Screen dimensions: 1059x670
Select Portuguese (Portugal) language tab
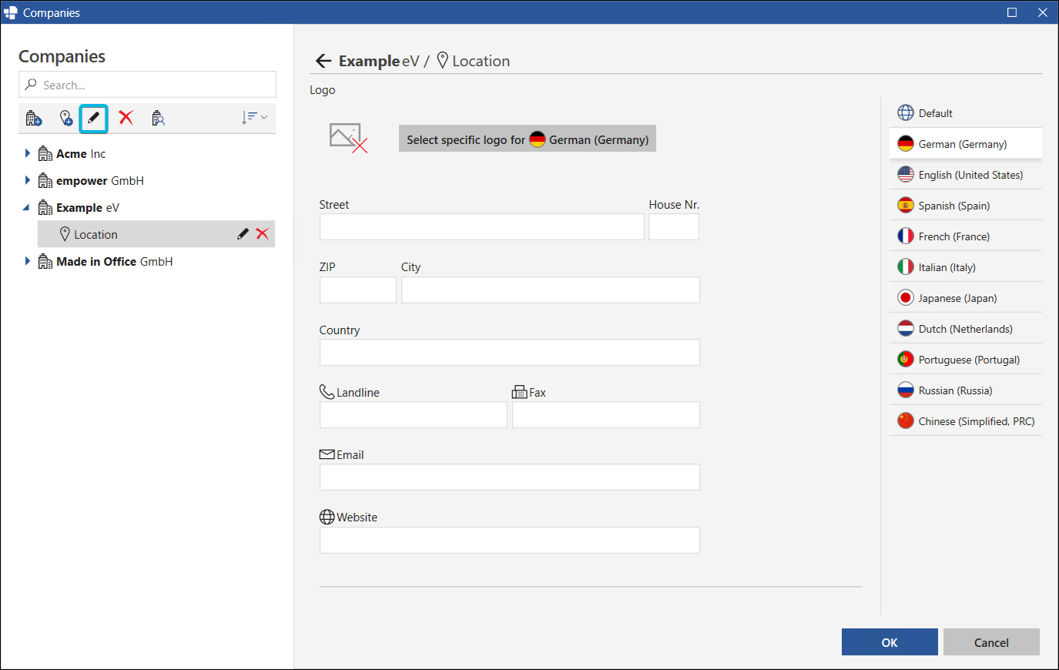pos(966,359)
